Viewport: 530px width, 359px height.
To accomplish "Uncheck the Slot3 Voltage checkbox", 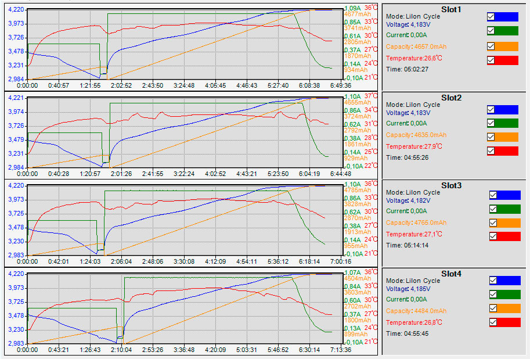I will (493, 195).
